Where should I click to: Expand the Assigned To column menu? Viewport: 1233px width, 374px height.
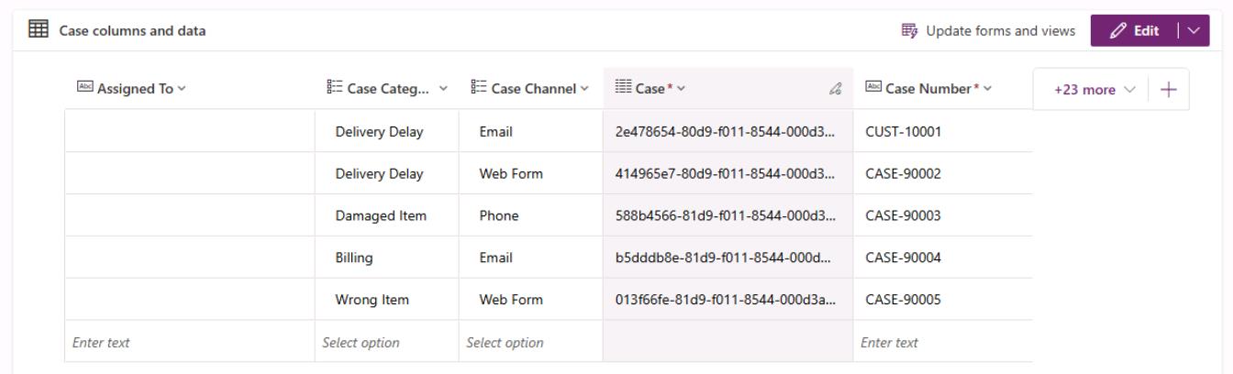click(x=180, y=88)
